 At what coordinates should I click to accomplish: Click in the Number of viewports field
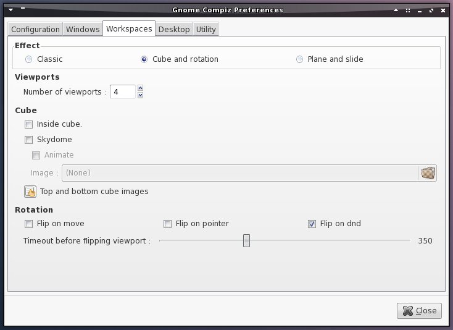[x=123, y=91]
